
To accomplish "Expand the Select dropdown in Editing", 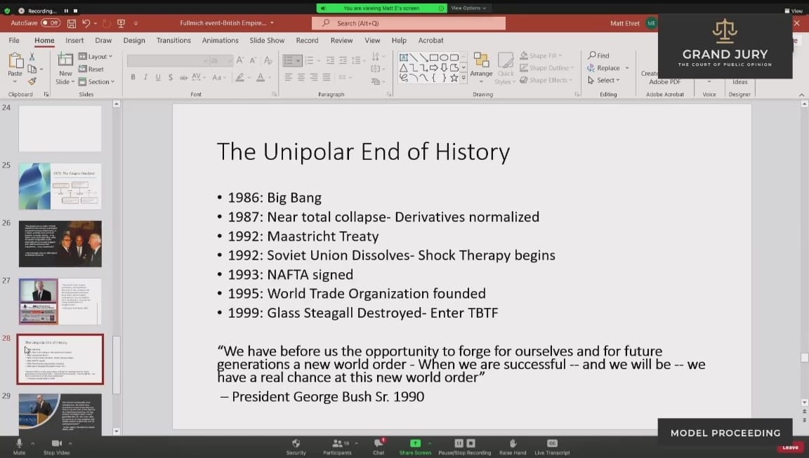I will 605,81.
